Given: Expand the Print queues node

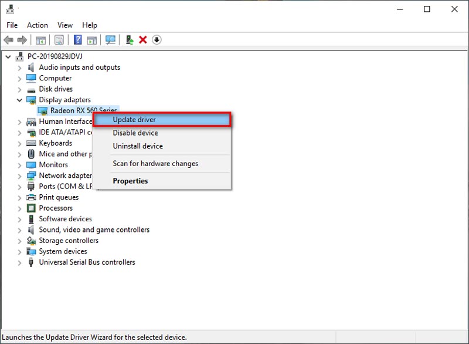Looking at the screenshot, I should point(19,198).
